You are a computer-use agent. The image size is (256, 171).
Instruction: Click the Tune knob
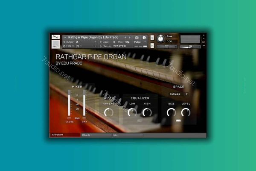point(161,39)
